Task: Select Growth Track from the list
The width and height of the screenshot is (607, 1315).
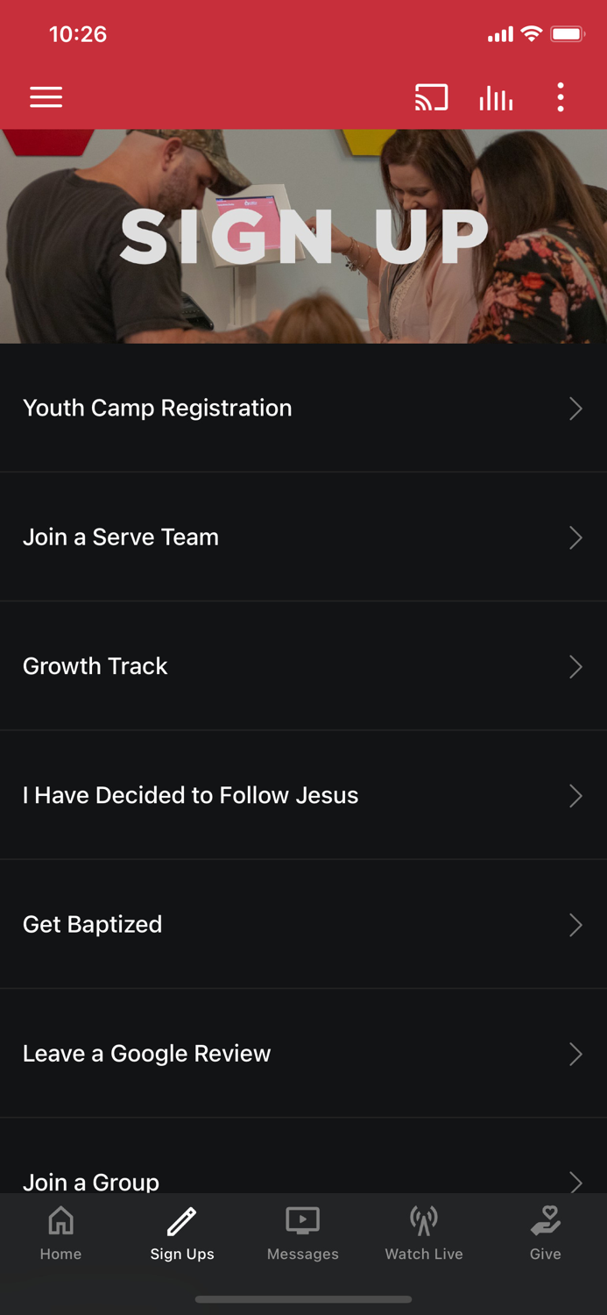Action: pyautogui.click(x=303, y=666)
